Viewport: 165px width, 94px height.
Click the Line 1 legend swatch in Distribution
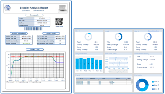click(153, 82)
